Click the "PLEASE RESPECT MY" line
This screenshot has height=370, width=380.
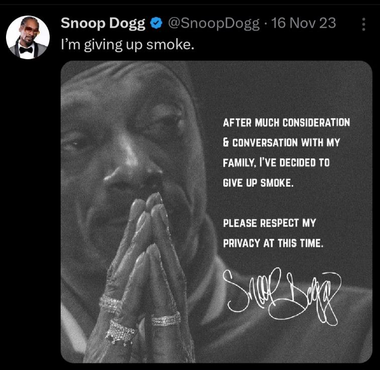coord(270,223)
